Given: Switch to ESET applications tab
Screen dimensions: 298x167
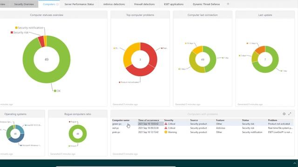Looking at the screenshot, I should (174, 4).
